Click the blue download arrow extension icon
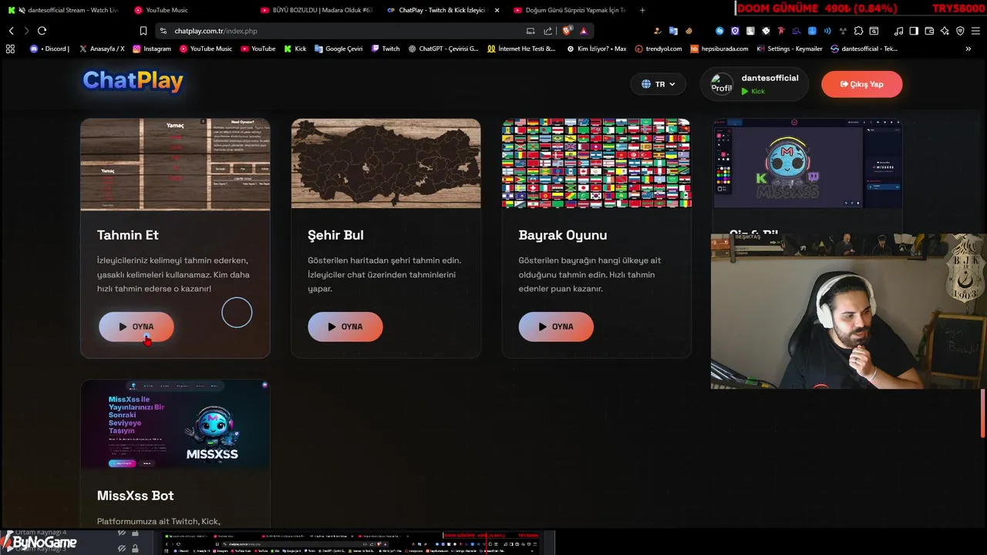The height and width of the screenshot is (555, 987). pyautogui.click(x=812, y=31)
